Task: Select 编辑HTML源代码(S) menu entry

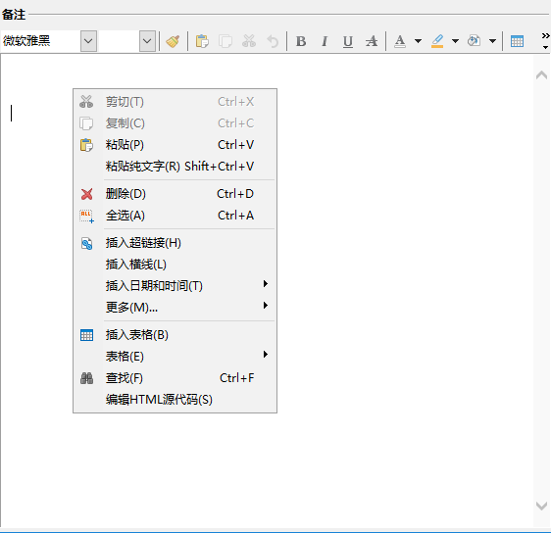Action: coord(175,400)
